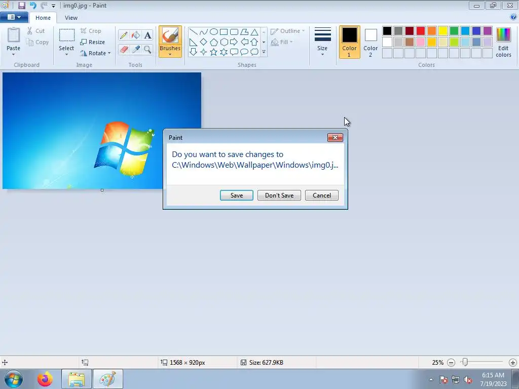519x389 pixels.
Task: Click the Brushes tool button
Action: tap(170, 35)
